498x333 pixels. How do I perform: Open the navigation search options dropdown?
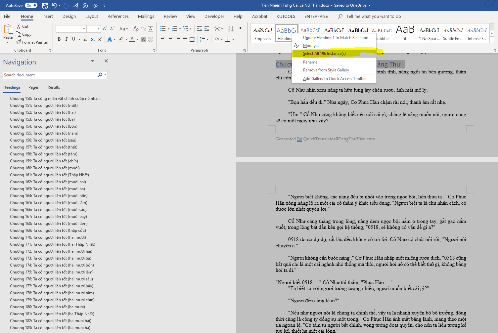pos(106,75)
